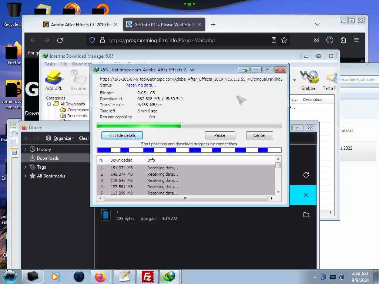List all tabs with chevron button
The image size is (379, 284).
(317, 24)
